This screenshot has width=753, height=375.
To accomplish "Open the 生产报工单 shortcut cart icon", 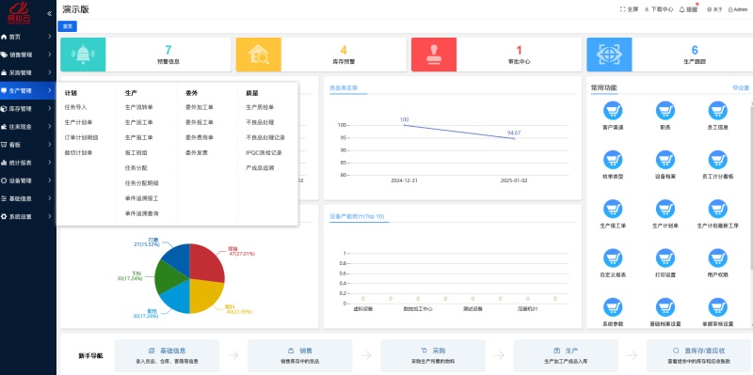I will pyautogui.click(x=613, y=209).
